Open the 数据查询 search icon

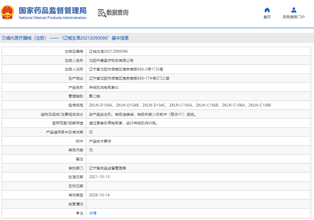pos(102,13)
